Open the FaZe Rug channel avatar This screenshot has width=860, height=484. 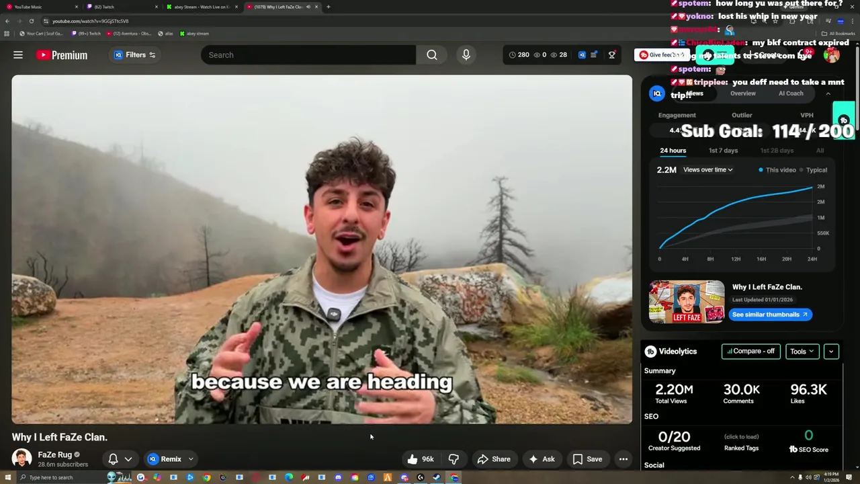coord(22,459)
